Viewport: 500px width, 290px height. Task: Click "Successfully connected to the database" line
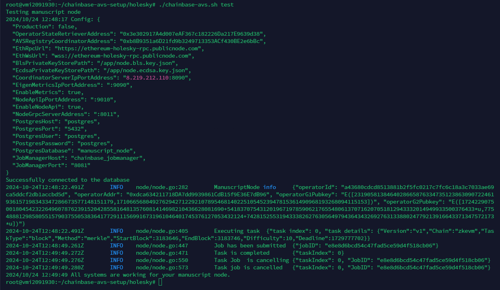(x=68, y=180)
